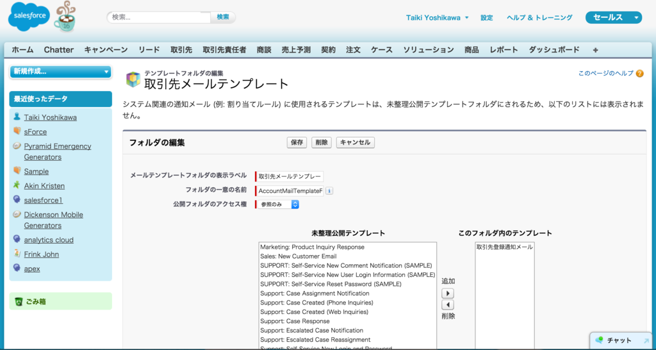Viewport: 656px width, 350px height.
Task: Select Support: Case Assignment Notification
Action: click(348, 294)
